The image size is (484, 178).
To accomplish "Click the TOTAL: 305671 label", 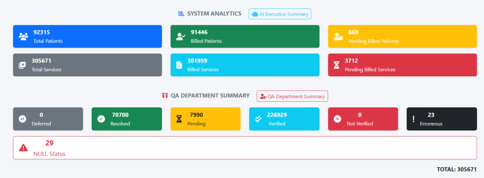I will click(457, 170).
